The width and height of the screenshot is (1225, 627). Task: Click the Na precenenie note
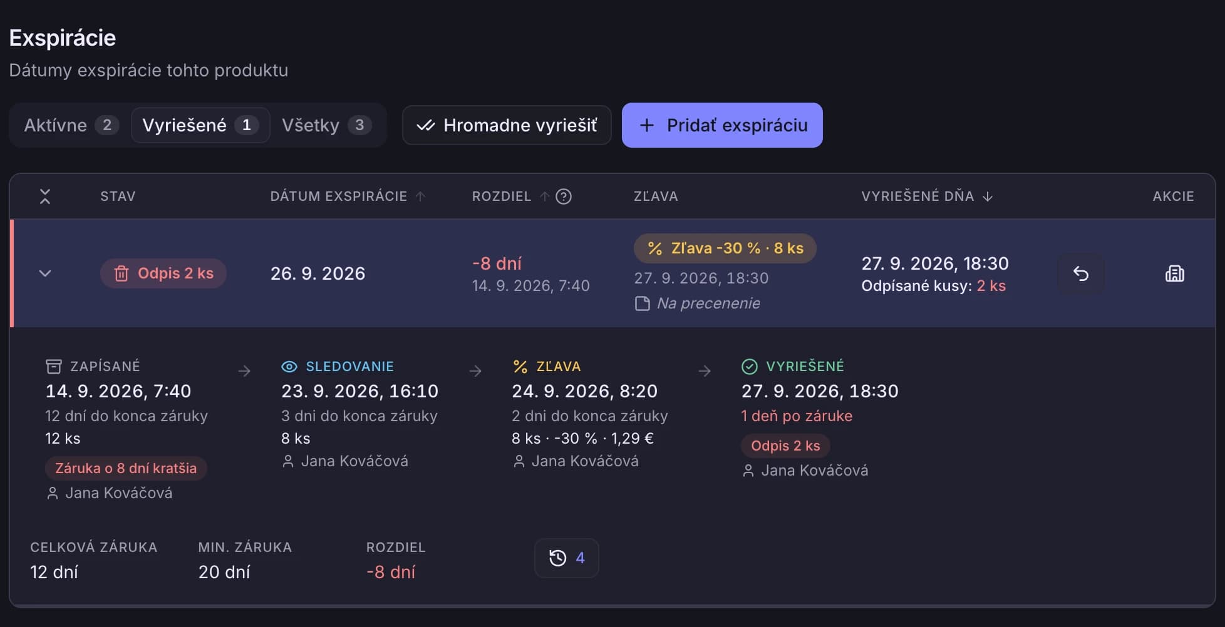point(708,303)
